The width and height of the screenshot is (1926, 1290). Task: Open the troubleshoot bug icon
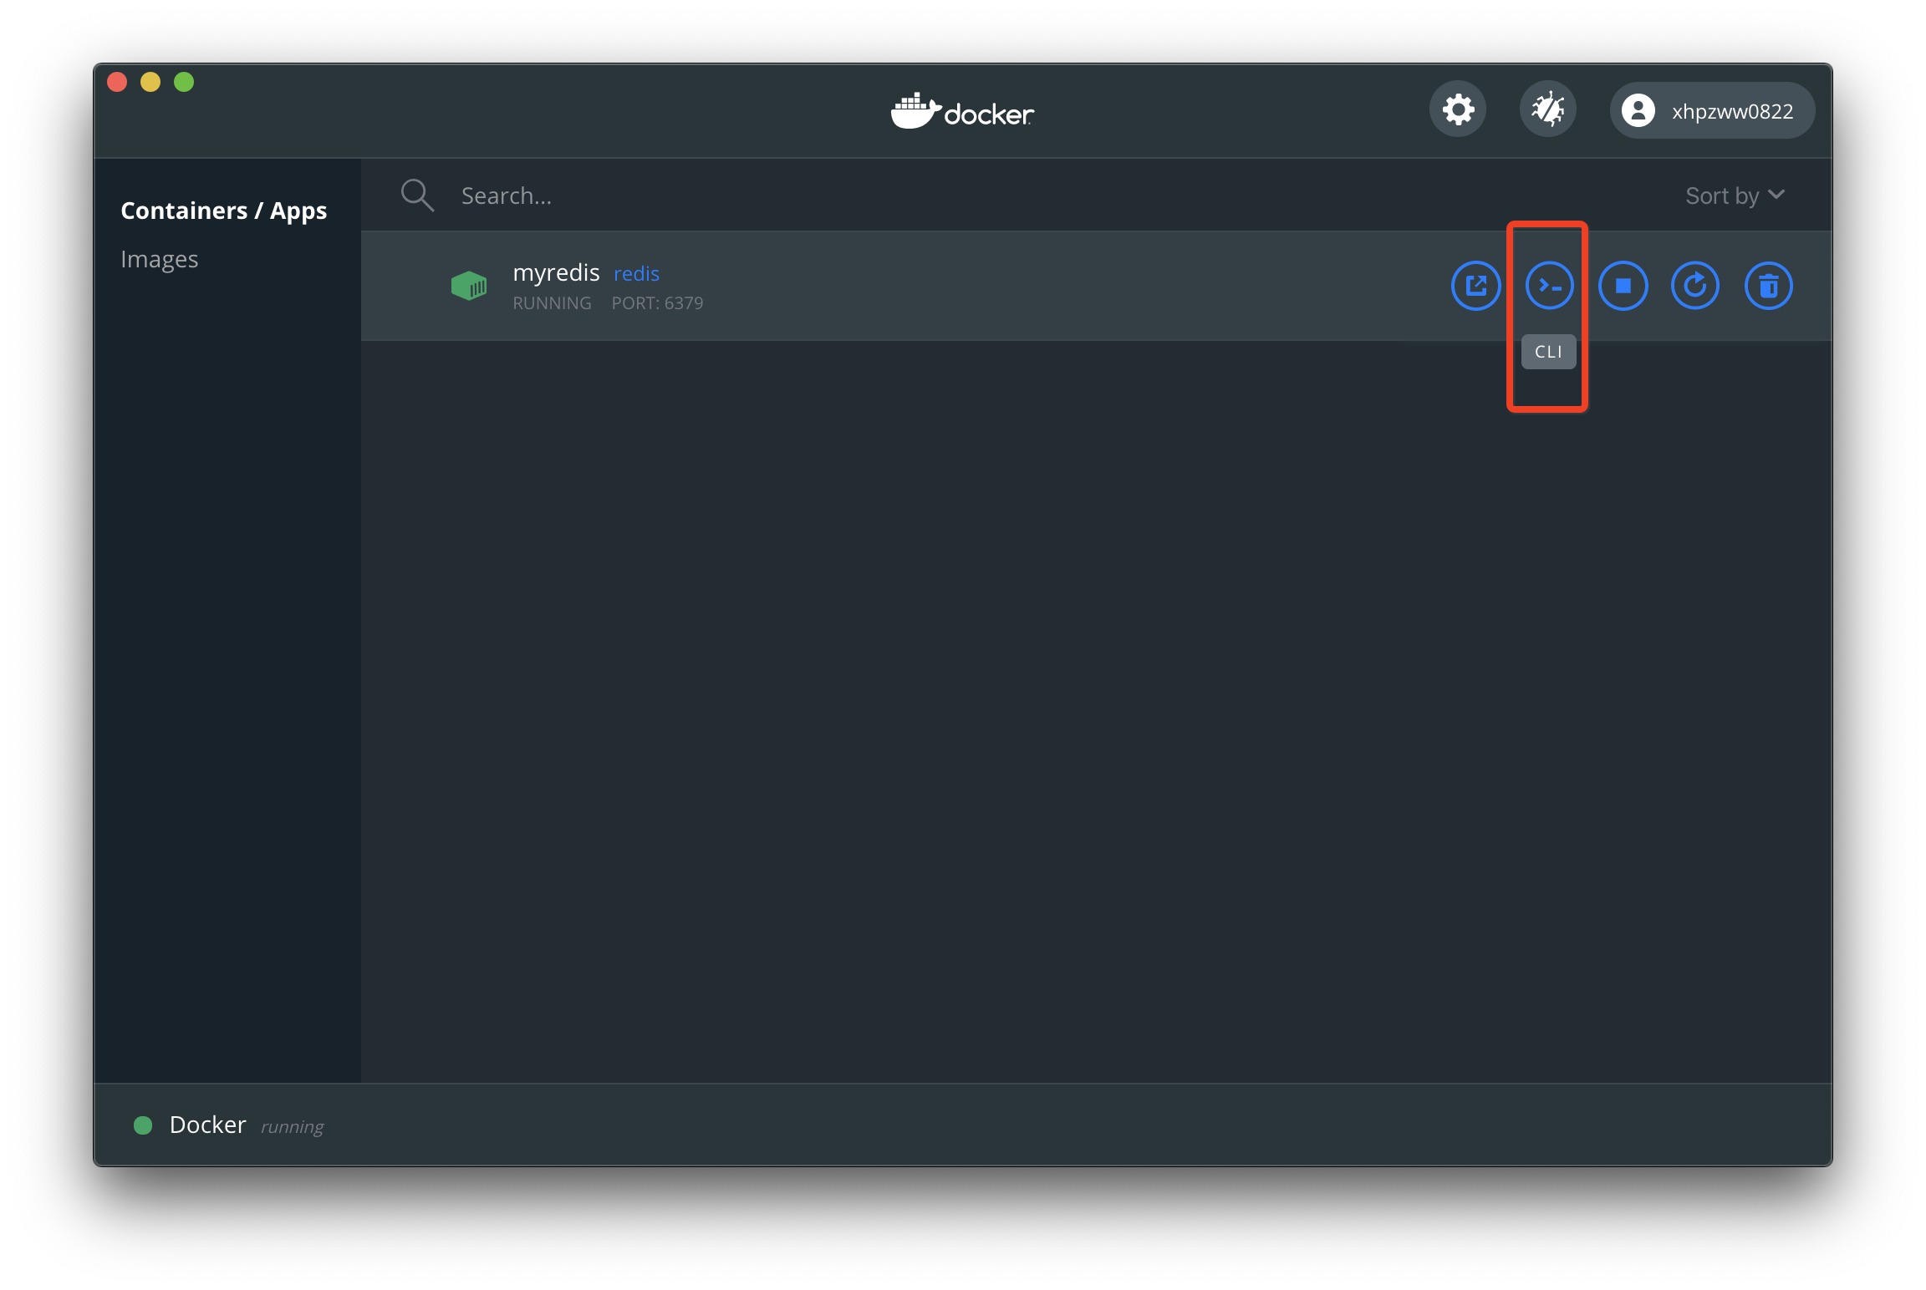1548,109
